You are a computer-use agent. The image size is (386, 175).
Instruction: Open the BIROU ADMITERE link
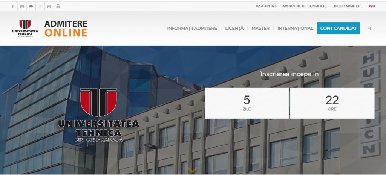click(x=348, y=6)
